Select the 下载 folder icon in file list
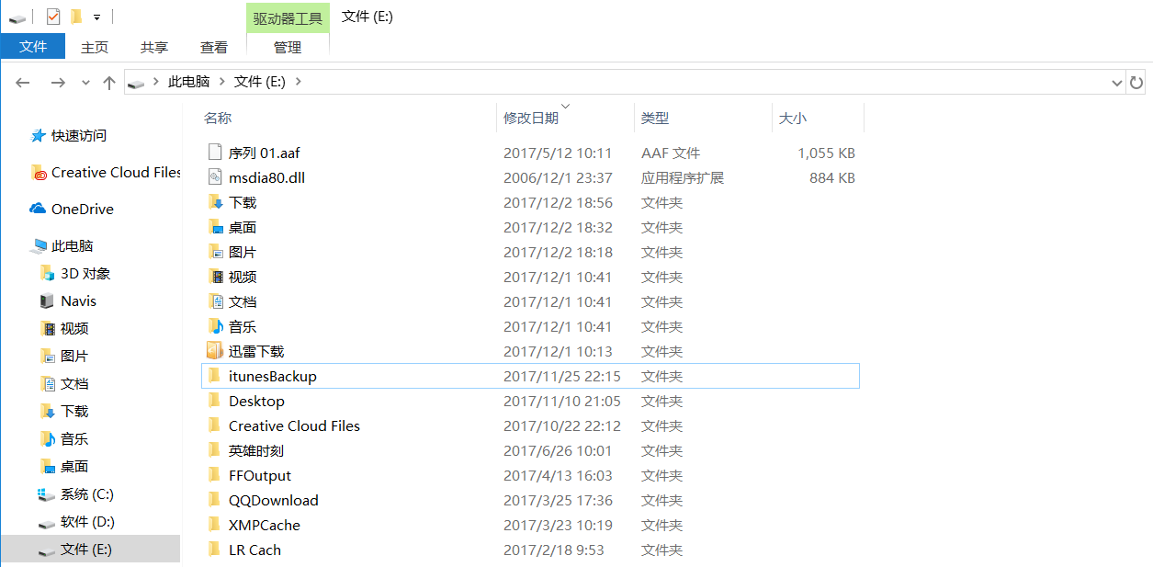The width and height of the screenshot is (1153, 567). click(x=215, y=202)
